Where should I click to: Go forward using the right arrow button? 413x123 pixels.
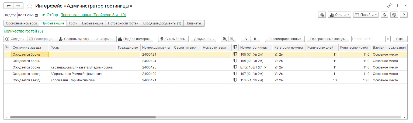18,6
